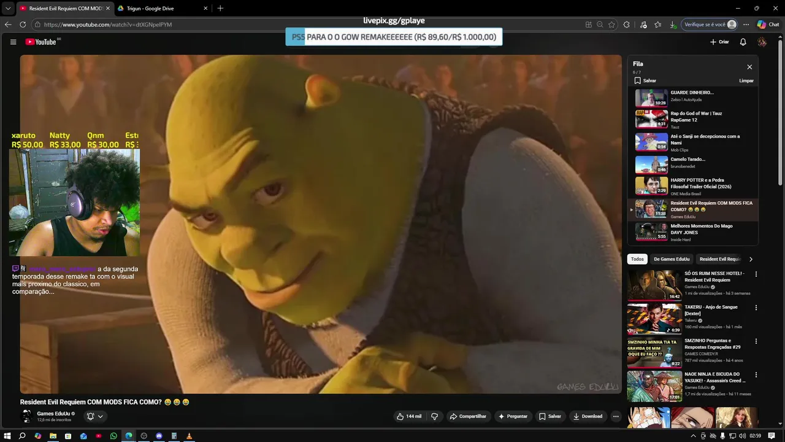Open browser extensions puzzle icon
The height and width of the screenshot is (442, 785).
(627, 25)
